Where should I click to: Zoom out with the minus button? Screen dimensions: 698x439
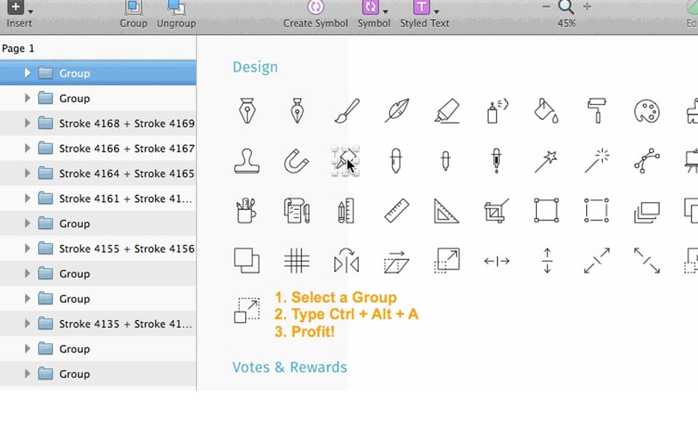click(x=546, y=7)
